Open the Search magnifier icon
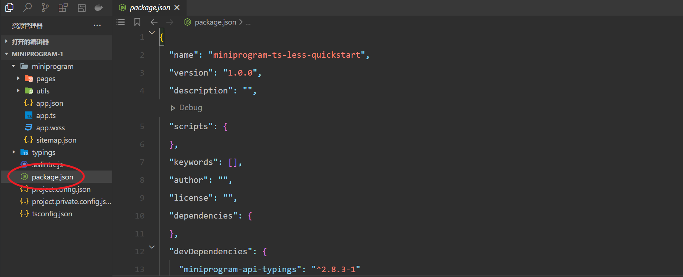This screenshot has height=277, width=683. click(x=27, y=7)
